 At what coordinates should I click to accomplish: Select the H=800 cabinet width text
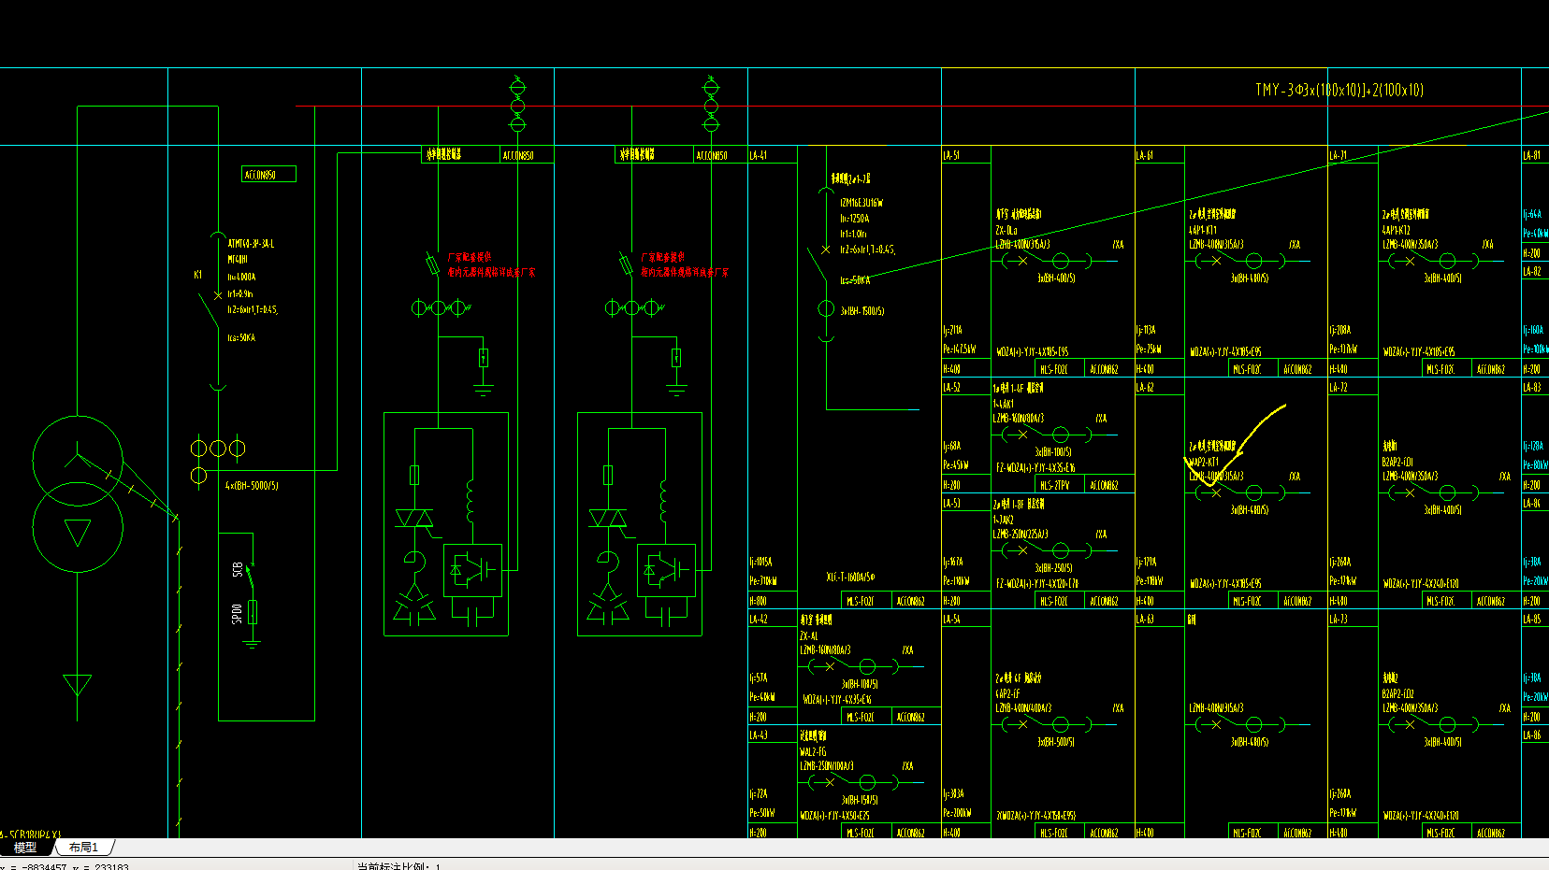tap(758, 600)
